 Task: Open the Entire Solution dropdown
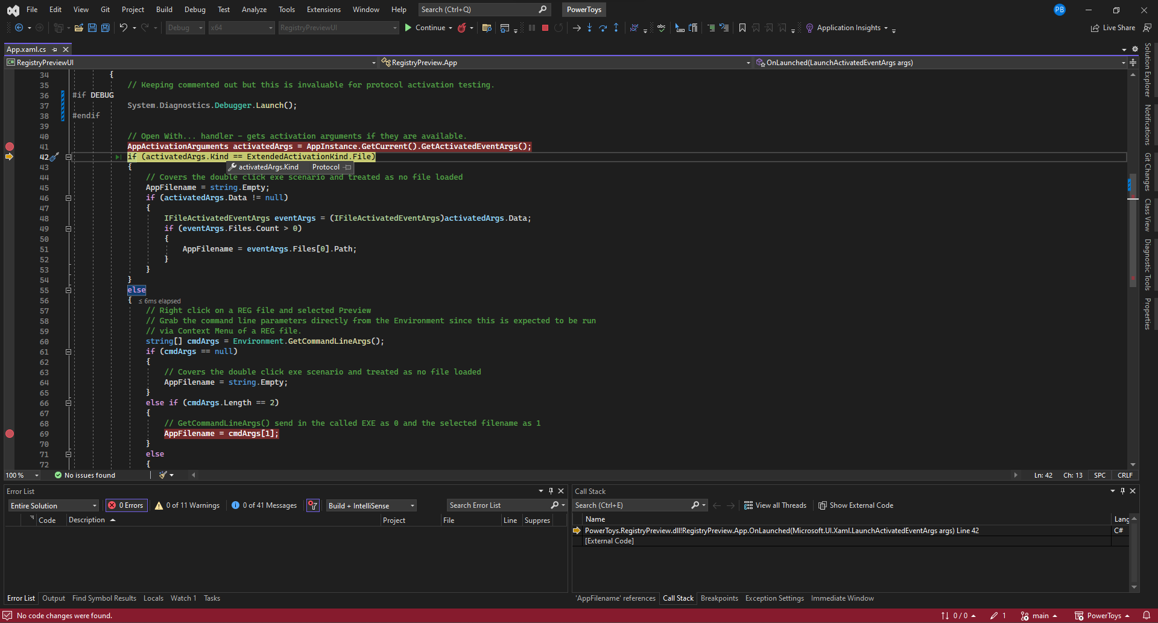[52, 505]
